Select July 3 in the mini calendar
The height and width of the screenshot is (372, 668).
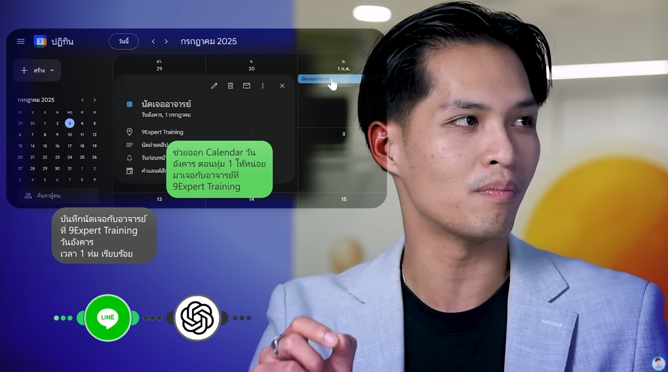pyautogui.click(x=69, y=123)
